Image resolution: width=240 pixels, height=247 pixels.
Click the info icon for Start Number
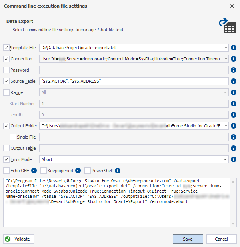pyautogui.click(x=233, y=104)
